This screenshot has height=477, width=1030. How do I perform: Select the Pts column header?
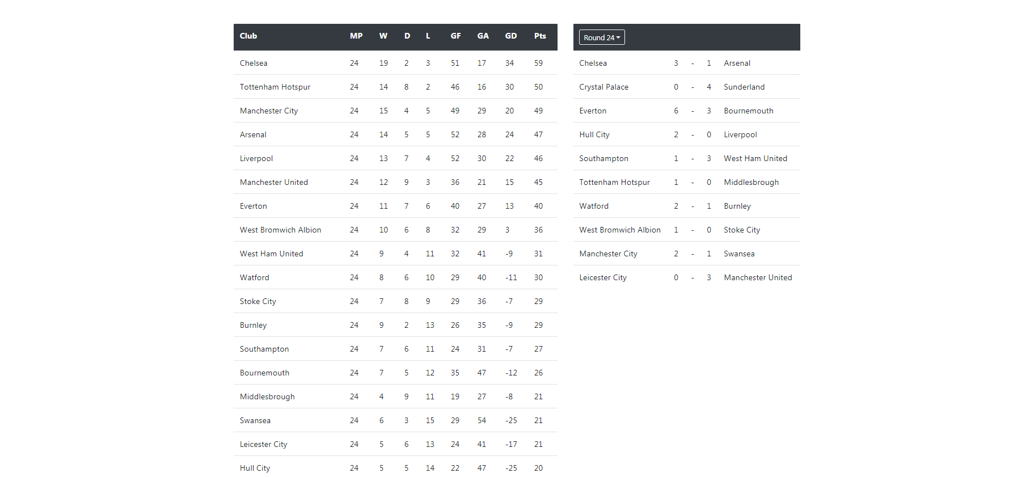pyautogui.click(x=540, y=36)
